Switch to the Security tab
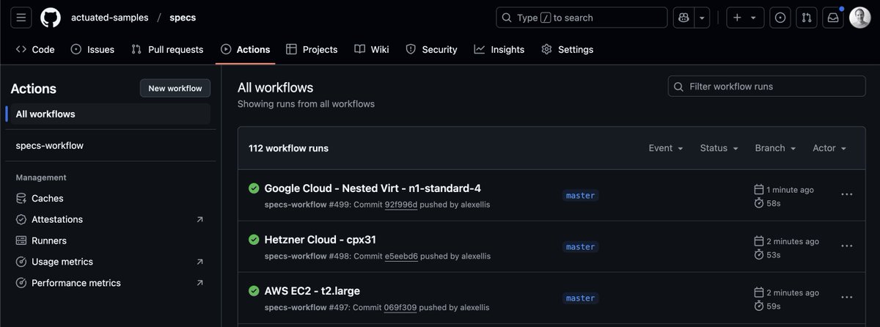Screen dimensions: 880x327 pos(431,49)
